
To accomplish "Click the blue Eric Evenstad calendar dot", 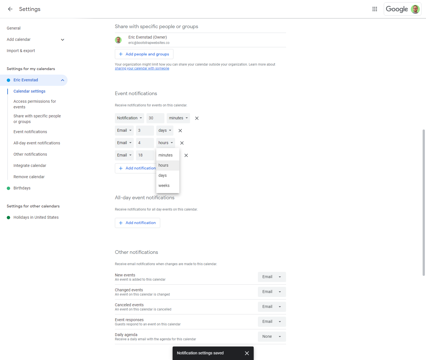I will [8, 80].
